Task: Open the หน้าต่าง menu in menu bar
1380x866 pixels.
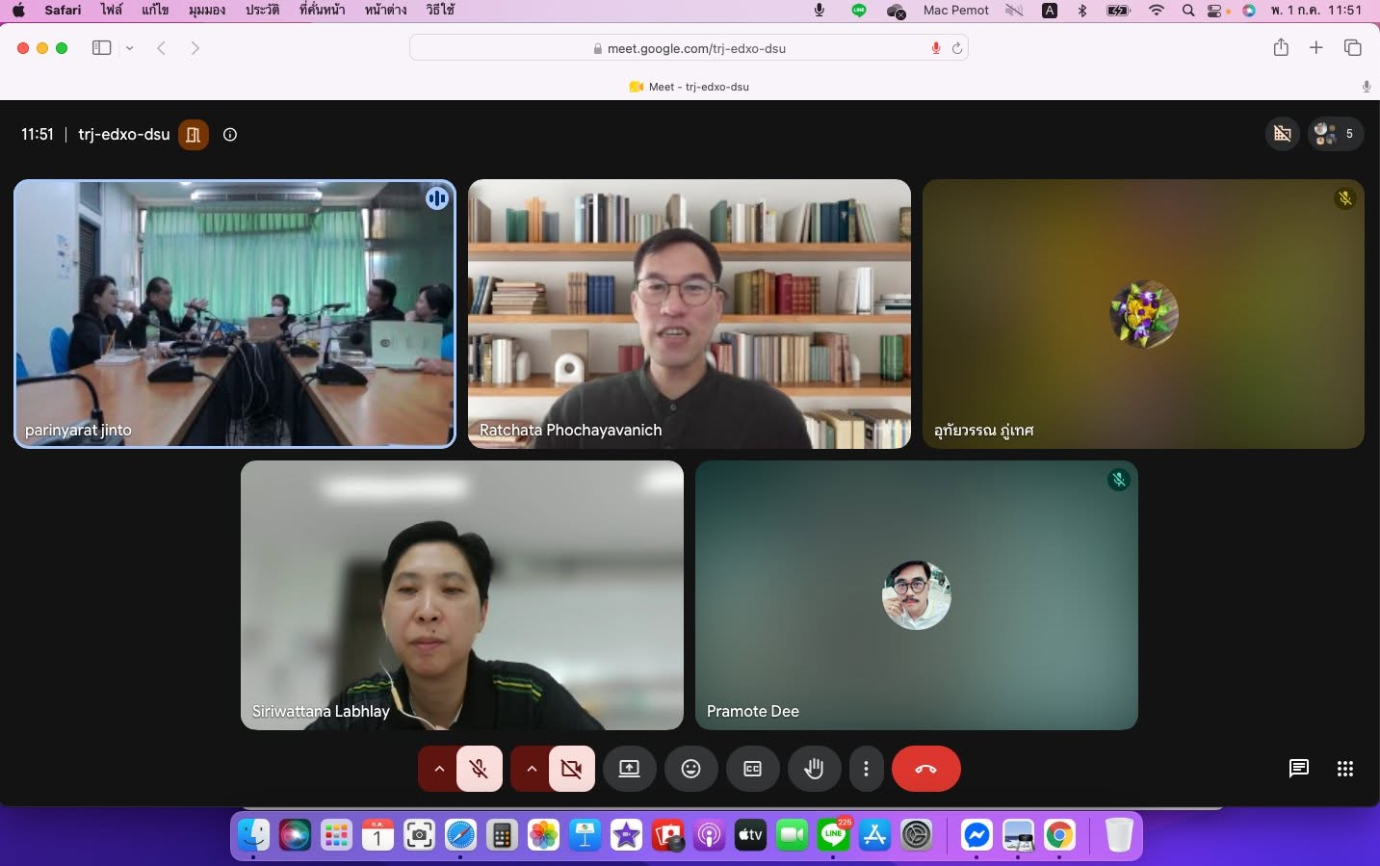Action: pyautogui.click(x=385, y=10)
